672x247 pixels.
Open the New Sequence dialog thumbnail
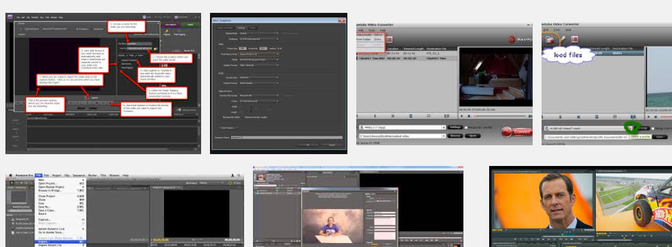(x=279, y=83)
